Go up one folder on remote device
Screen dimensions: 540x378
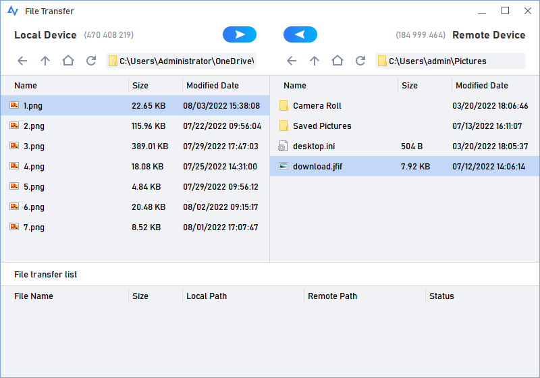(315, 61)
